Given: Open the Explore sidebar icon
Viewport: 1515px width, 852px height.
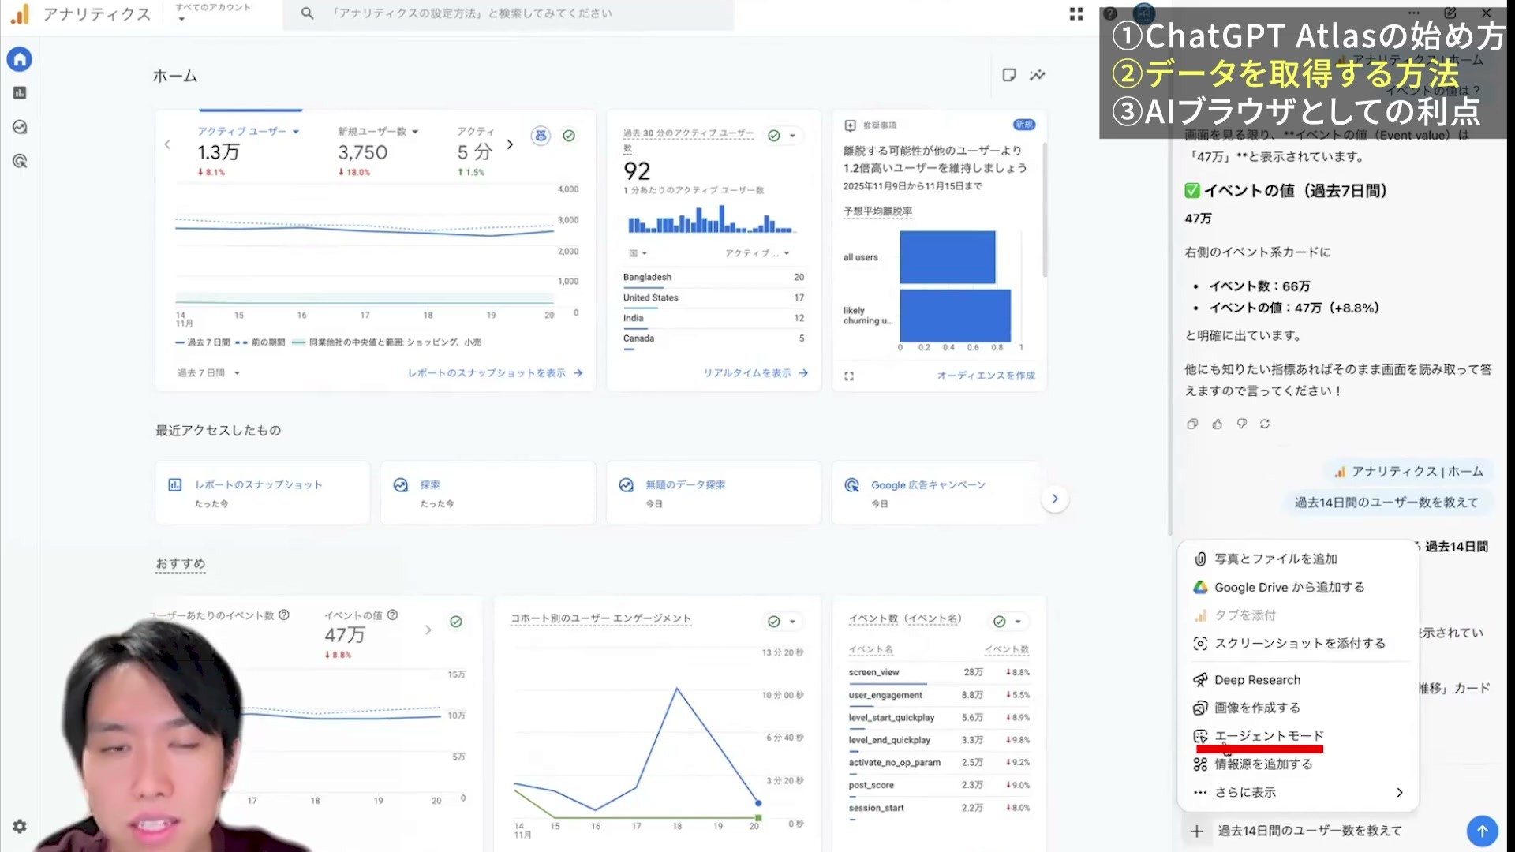Looking at the screenshot, I should point(20,127).
